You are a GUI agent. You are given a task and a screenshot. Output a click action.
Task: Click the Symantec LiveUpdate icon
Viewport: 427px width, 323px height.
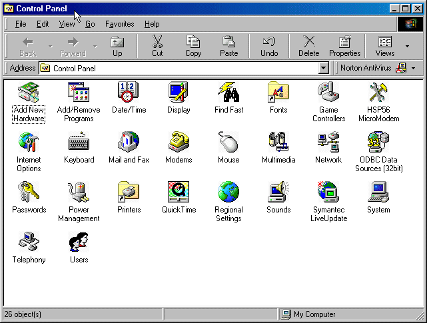[328, 192]
